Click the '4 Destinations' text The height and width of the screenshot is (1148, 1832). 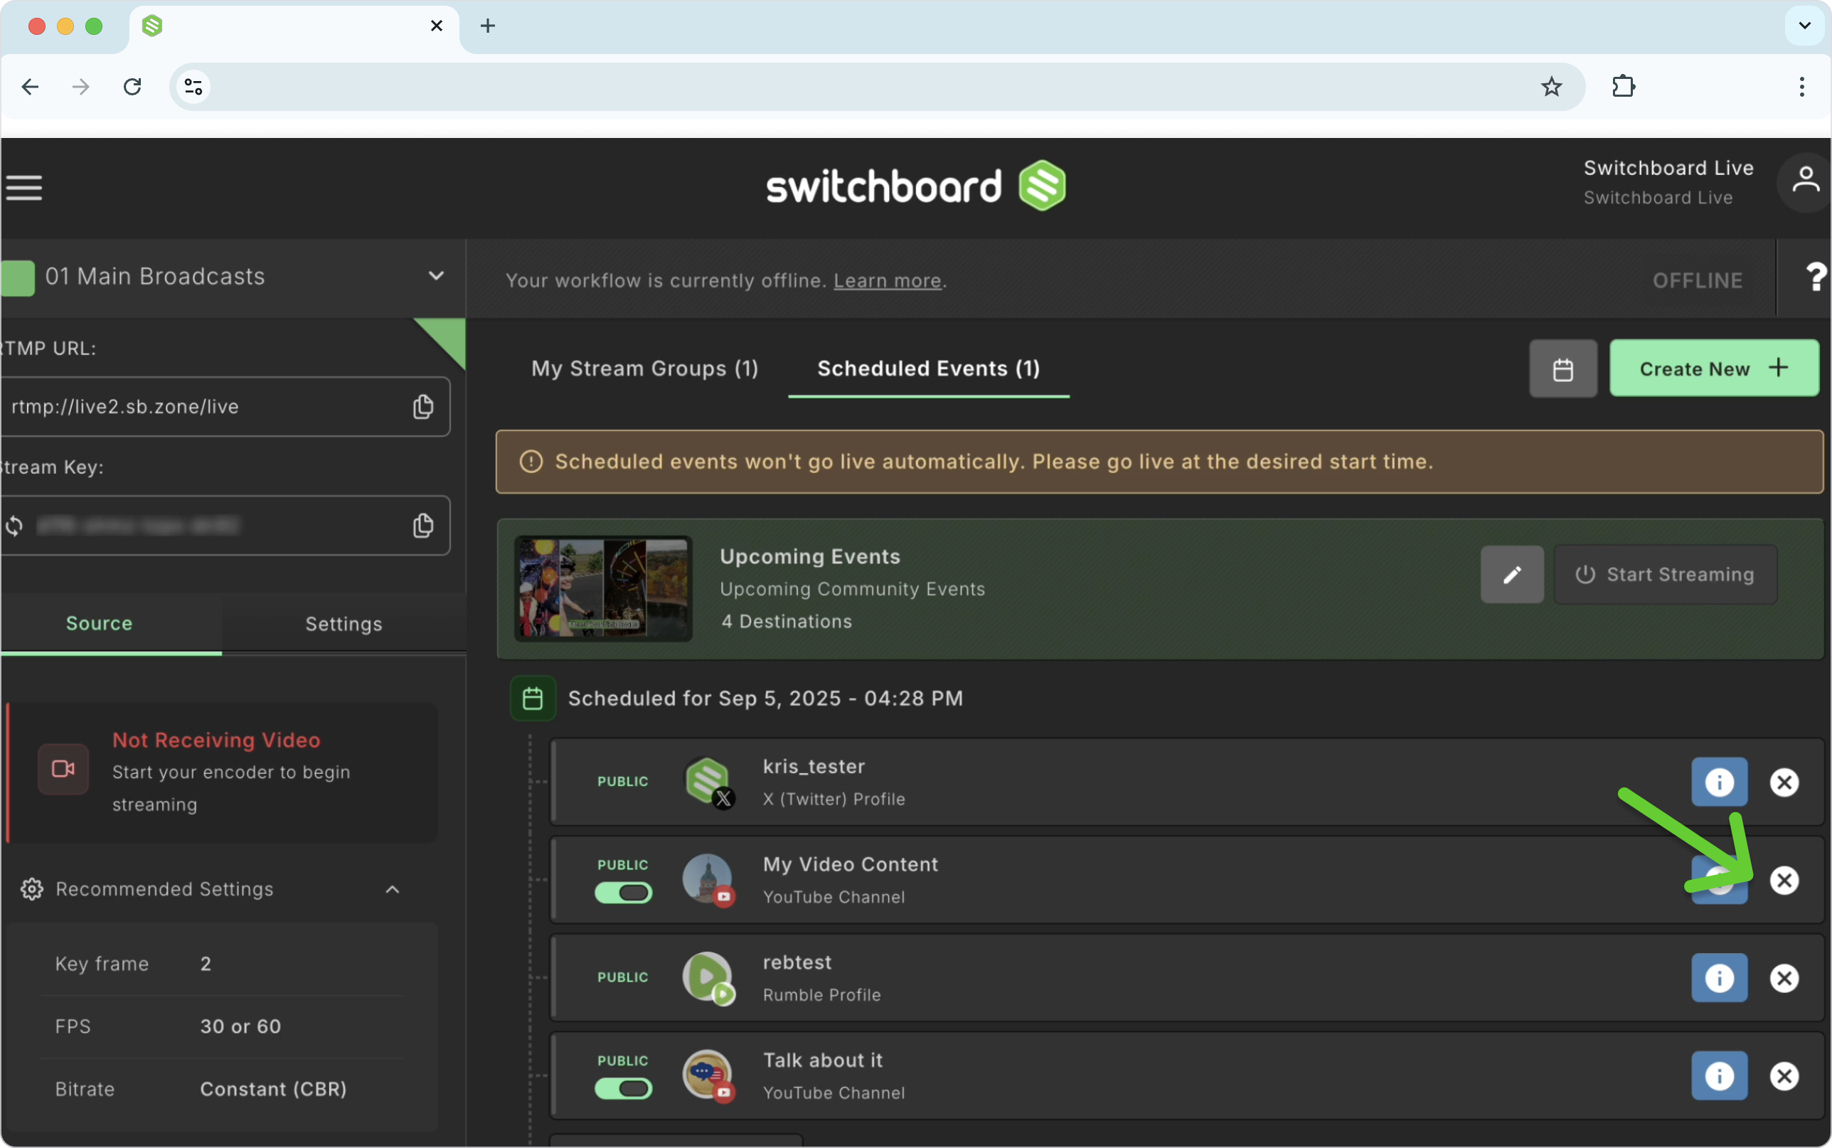point(787,622)
